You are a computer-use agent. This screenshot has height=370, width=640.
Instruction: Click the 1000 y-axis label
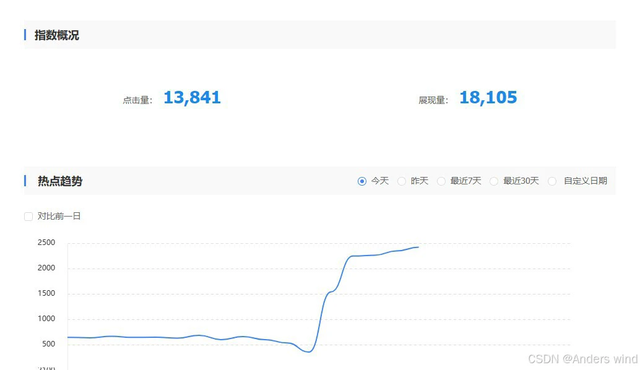point(45,319)
